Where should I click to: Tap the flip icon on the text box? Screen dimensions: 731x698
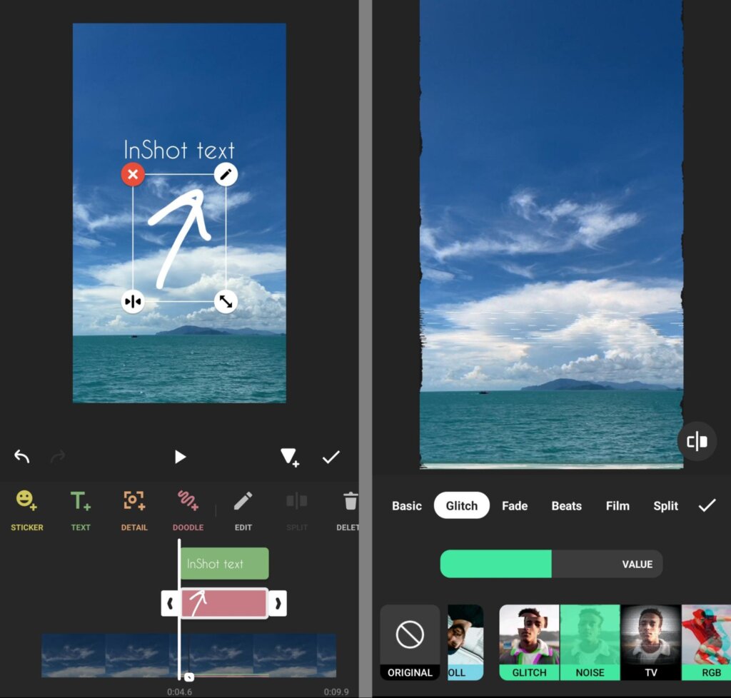coord(132,302)
